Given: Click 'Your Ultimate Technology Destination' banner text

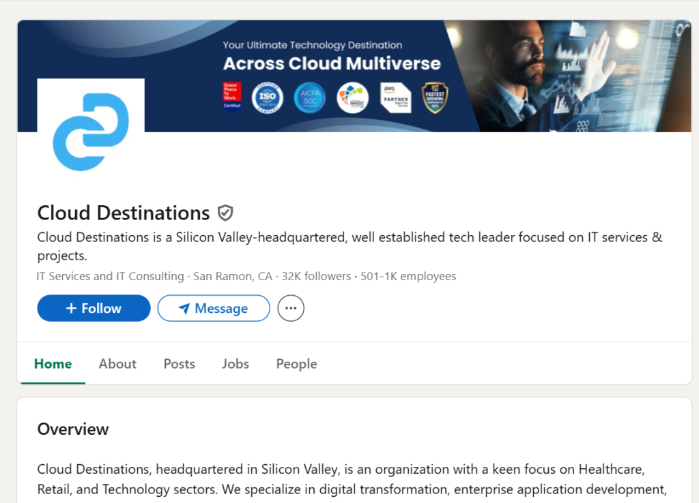Looking at the screenshot, I should coord(313,45).
